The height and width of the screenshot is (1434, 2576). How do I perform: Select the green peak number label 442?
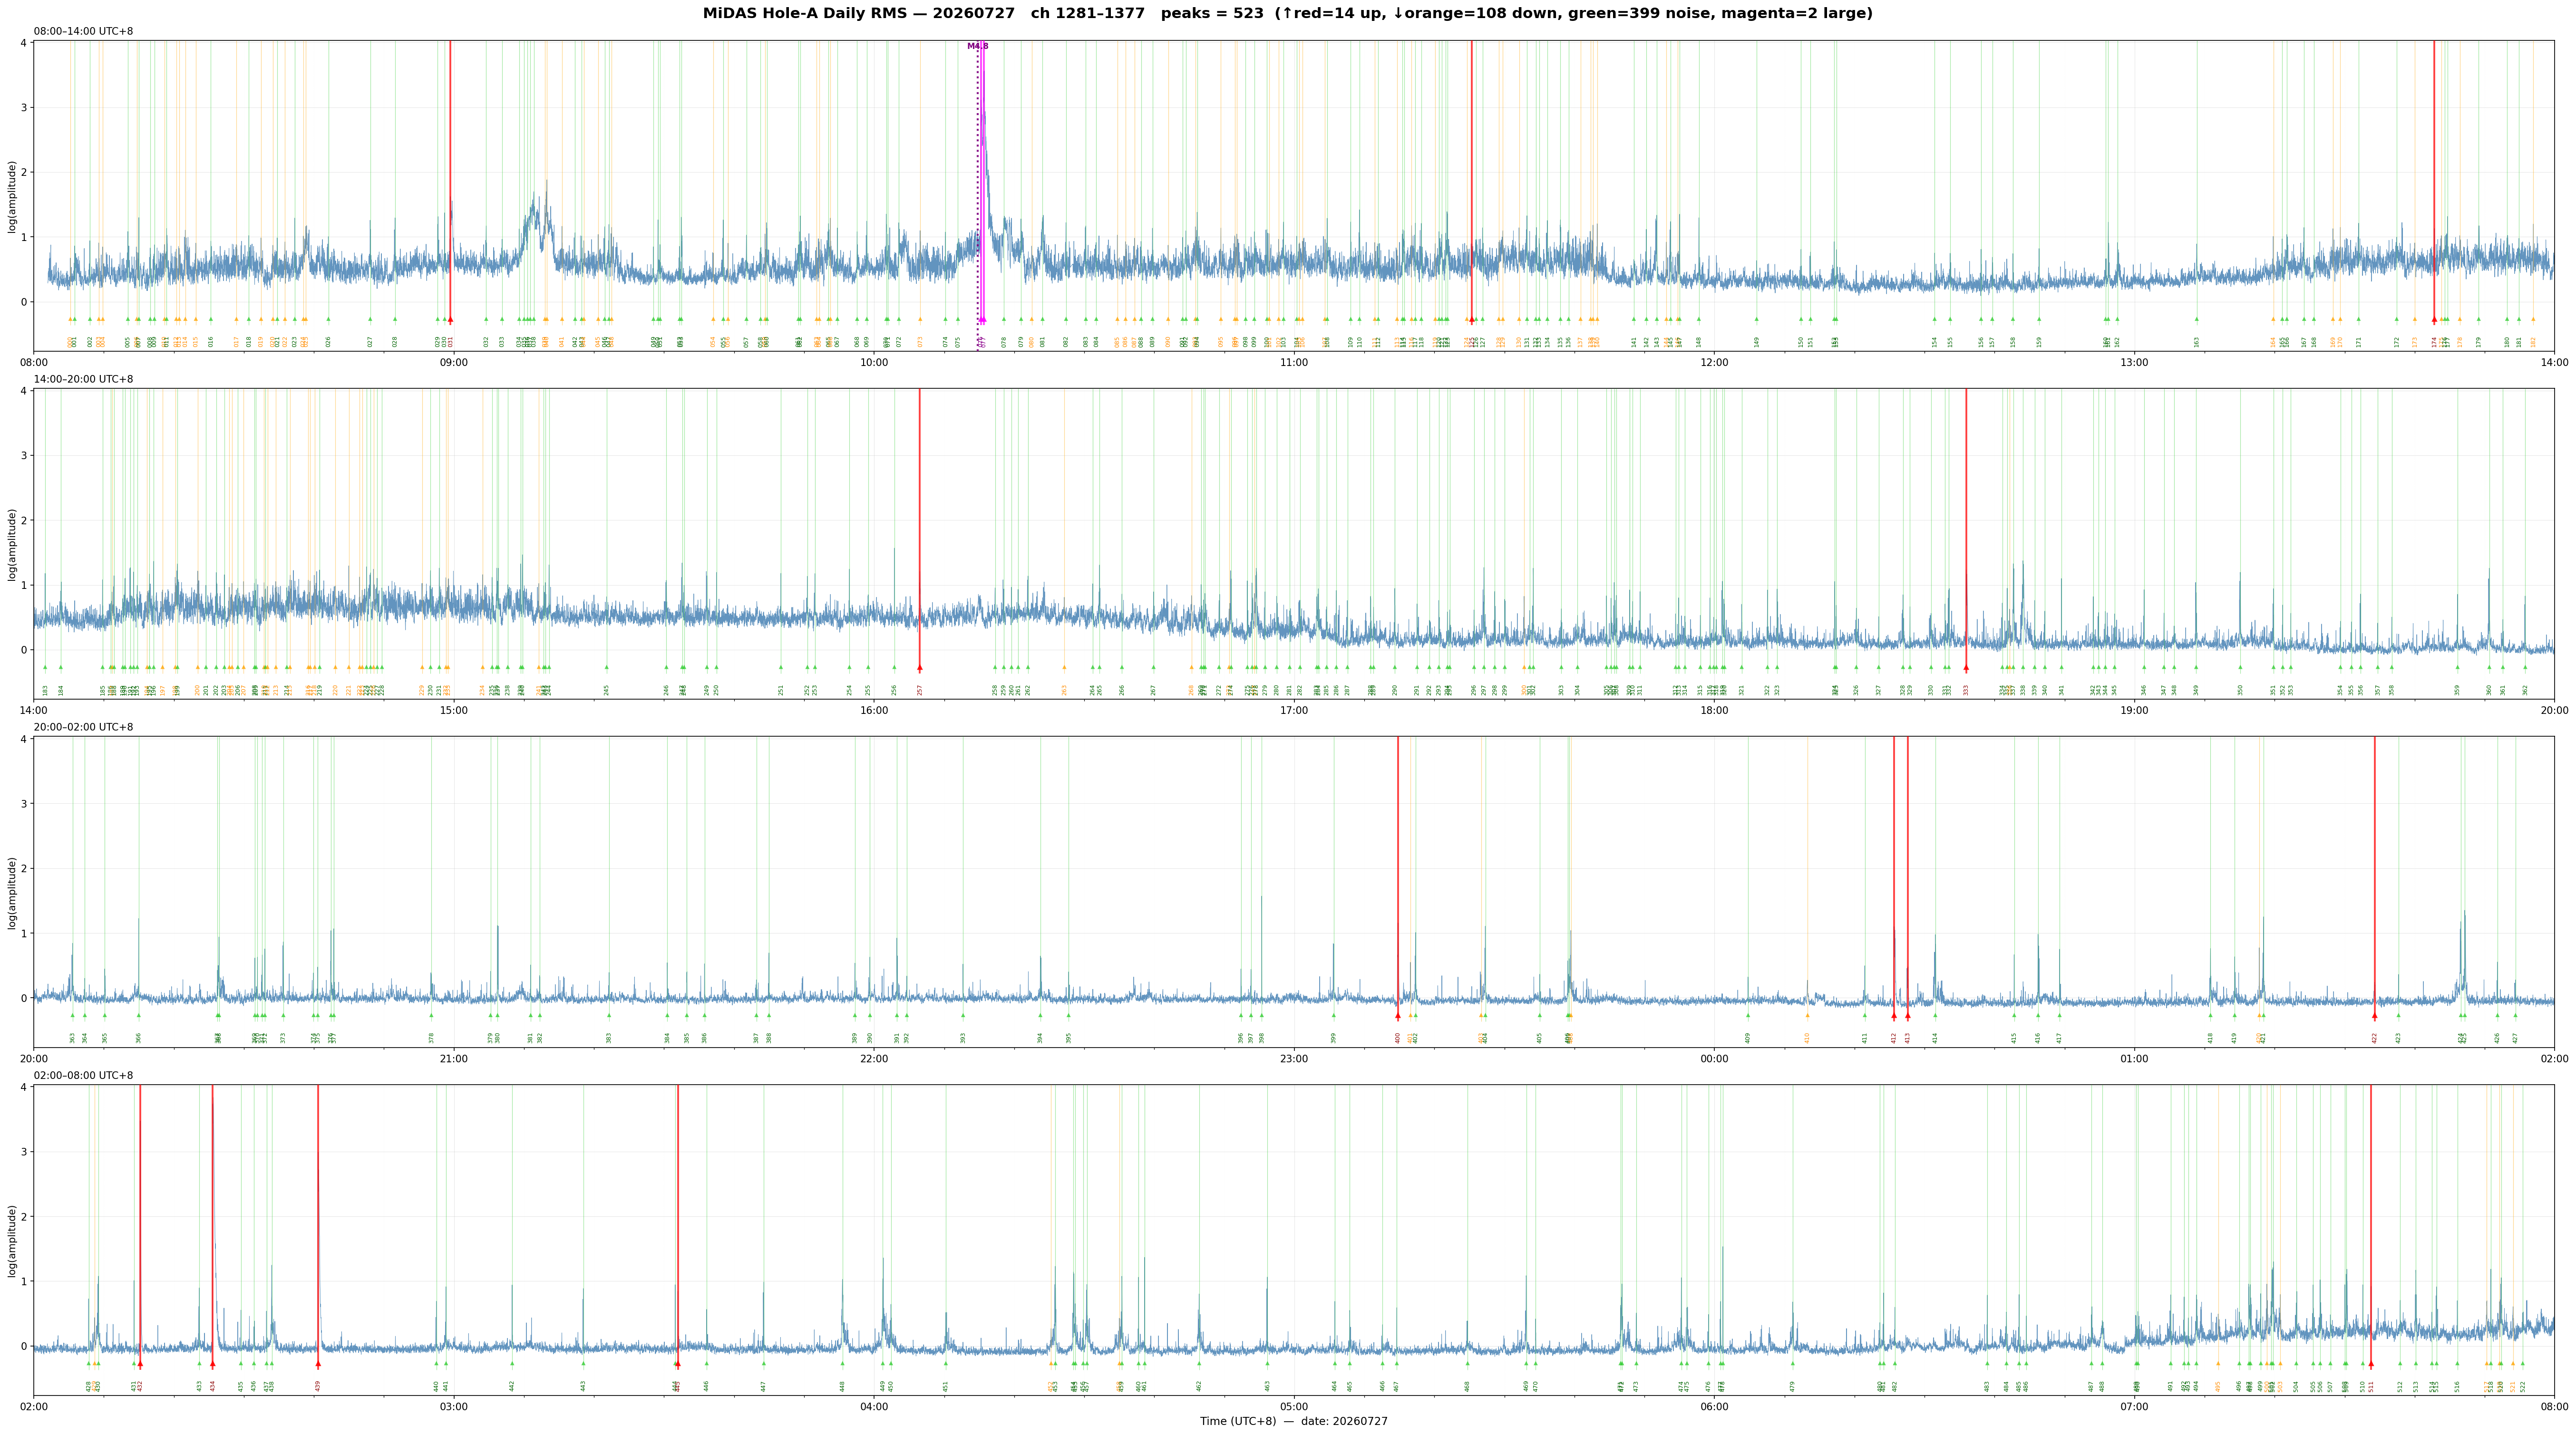[x=512, y=1386]
